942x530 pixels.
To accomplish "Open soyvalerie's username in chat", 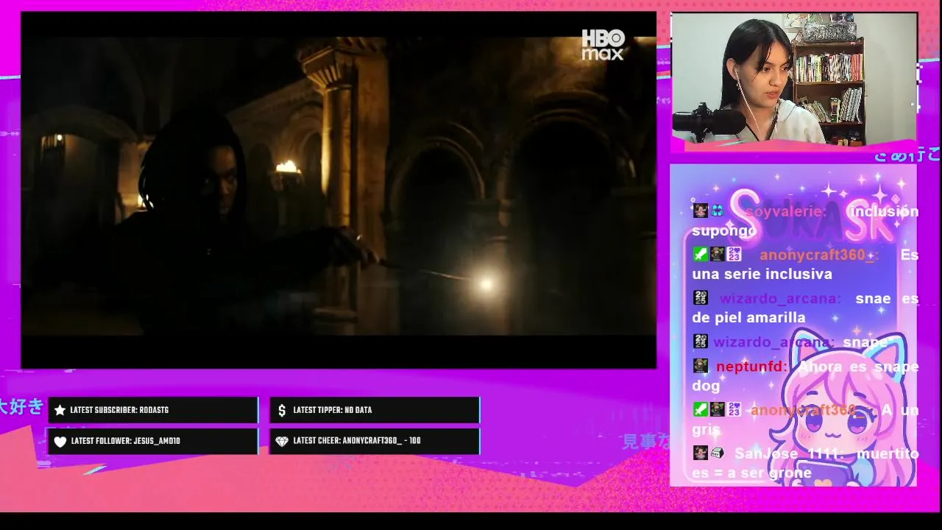I will point(785,212).
